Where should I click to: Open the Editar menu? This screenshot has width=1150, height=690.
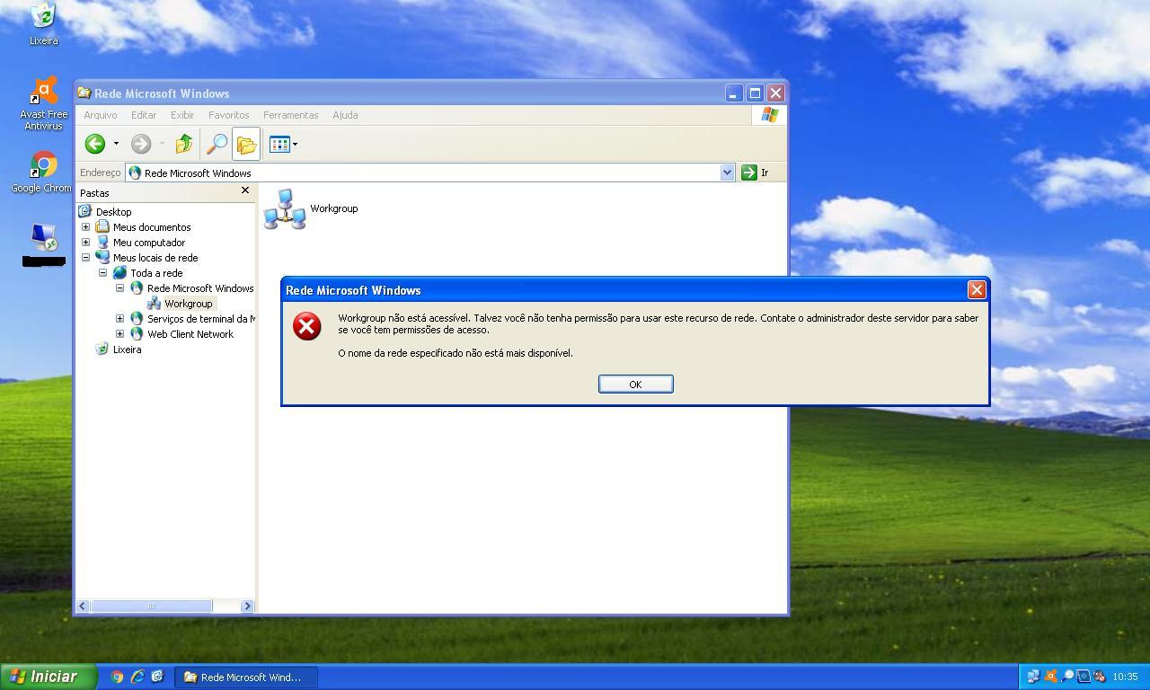tap(144, 115)
